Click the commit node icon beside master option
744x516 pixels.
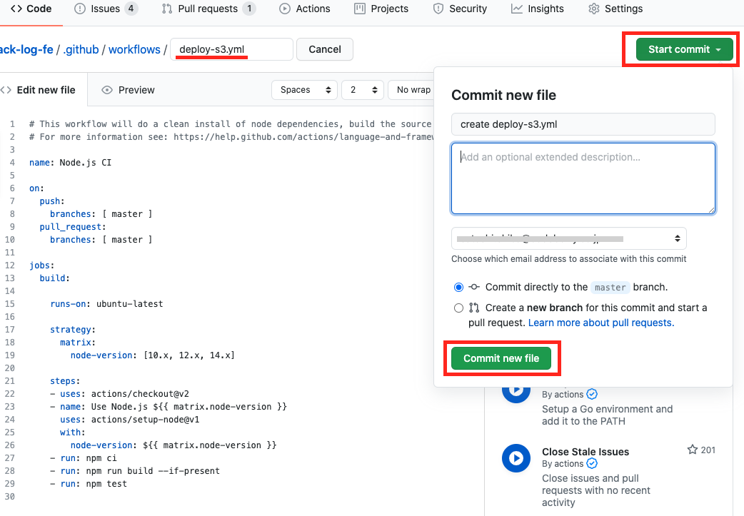tap(474, 287)
